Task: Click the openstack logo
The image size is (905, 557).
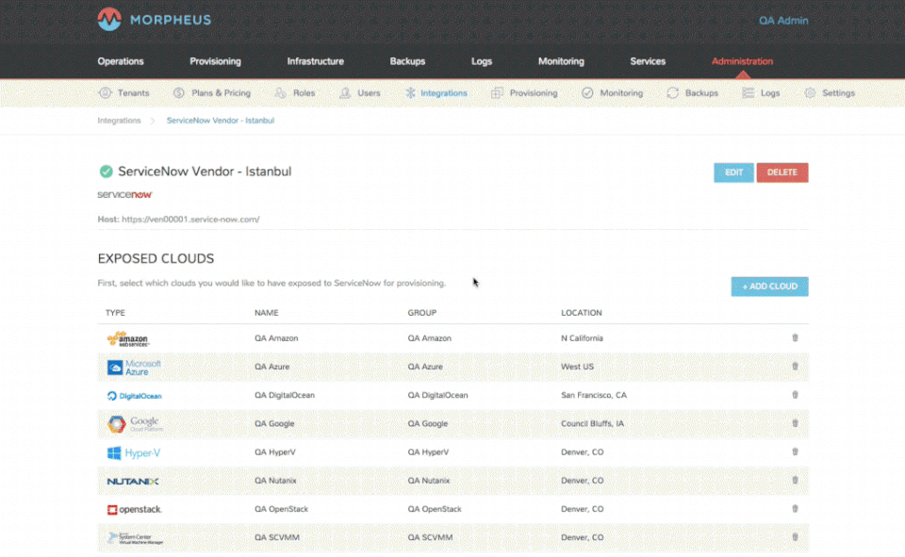Action: 135,509
